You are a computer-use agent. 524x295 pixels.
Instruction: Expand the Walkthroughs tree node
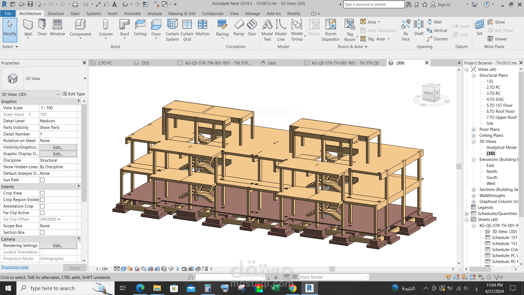click(474, 196)
